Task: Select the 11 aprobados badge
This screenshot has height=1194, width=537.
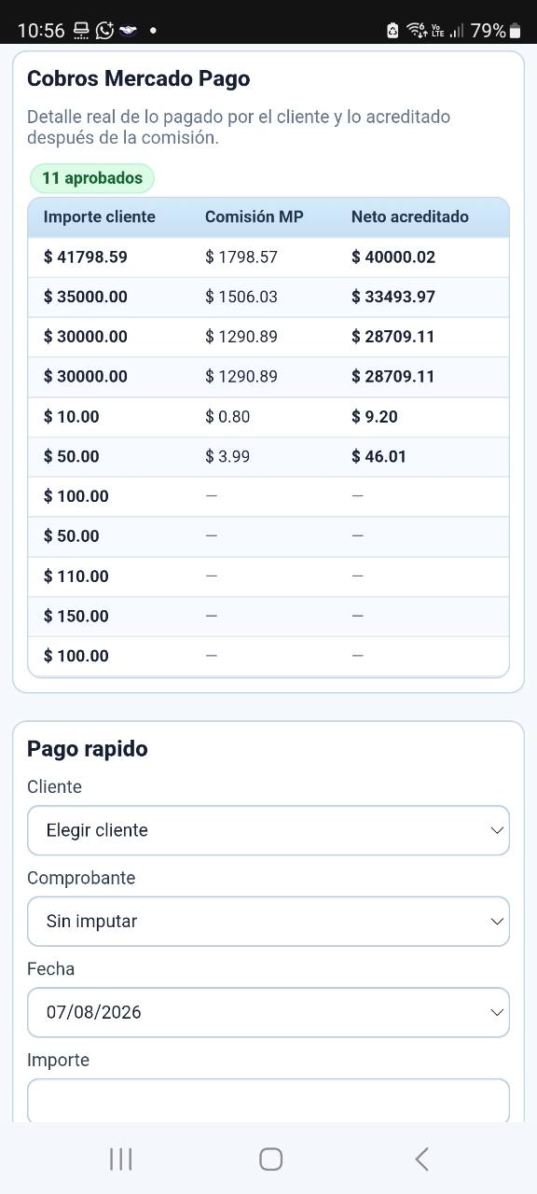Action: tap(92, 178)
